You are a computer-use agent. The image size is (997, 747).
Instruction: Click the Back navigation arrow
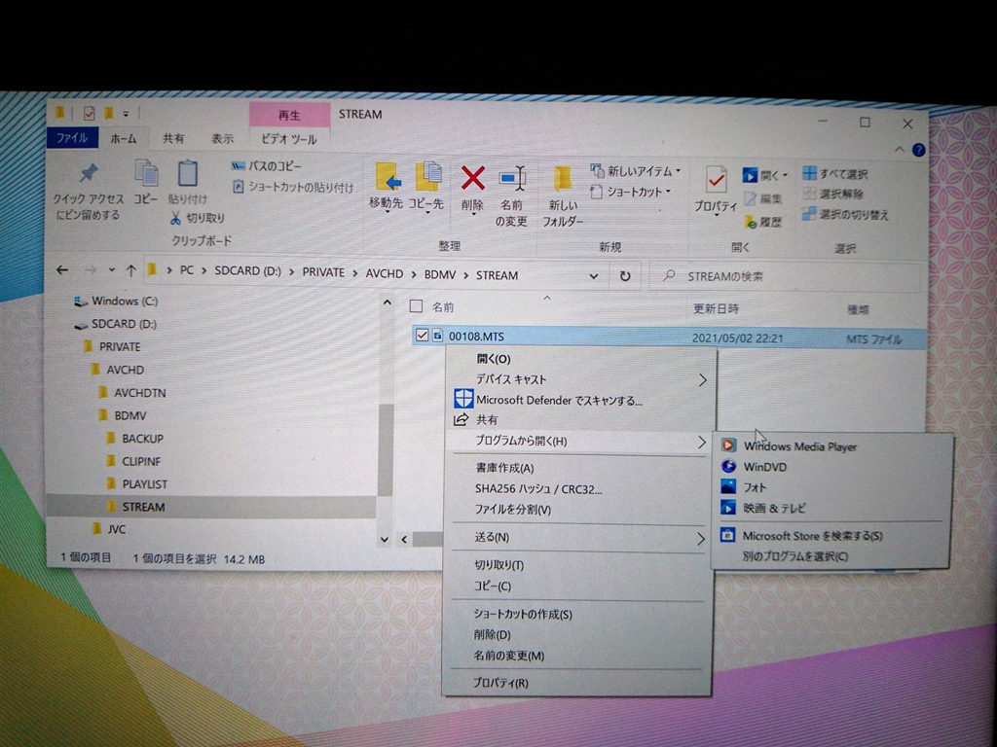pos(62,270)
